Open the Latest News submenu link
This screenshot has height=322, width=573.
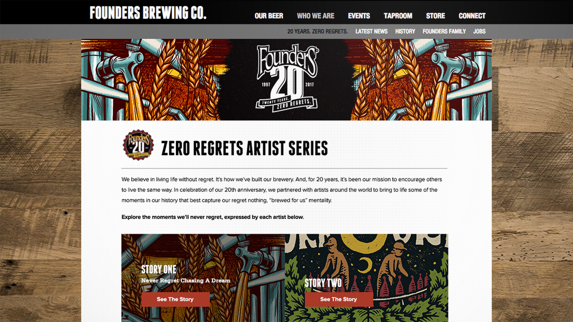(x=371, y=31)
